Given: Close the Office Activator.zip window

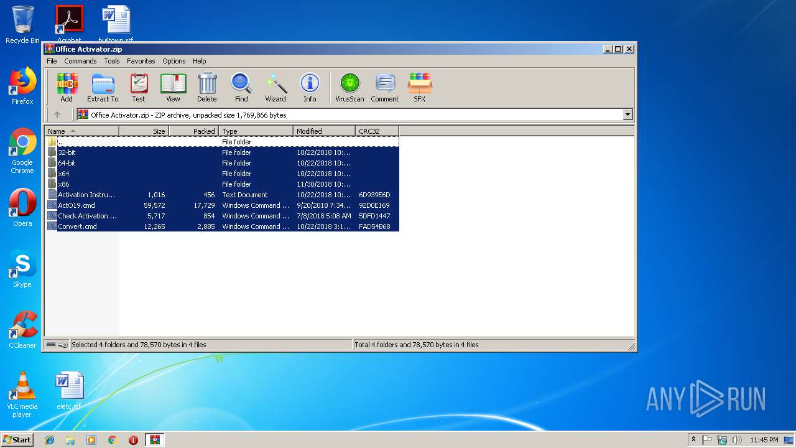Looking at the screenshot, I should point(629,49).
